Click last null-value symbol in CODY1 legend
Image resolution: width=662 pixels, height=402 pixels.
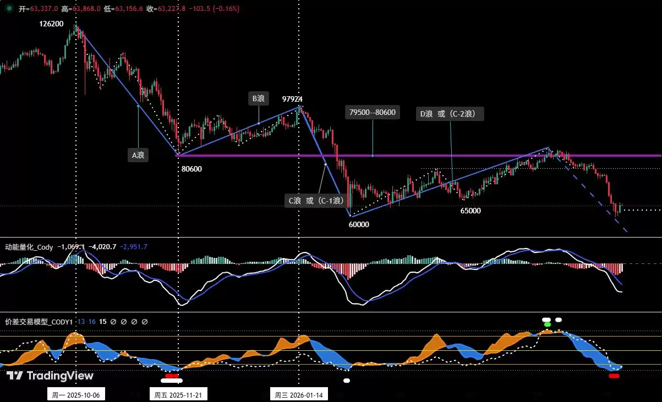coord(145,322)
